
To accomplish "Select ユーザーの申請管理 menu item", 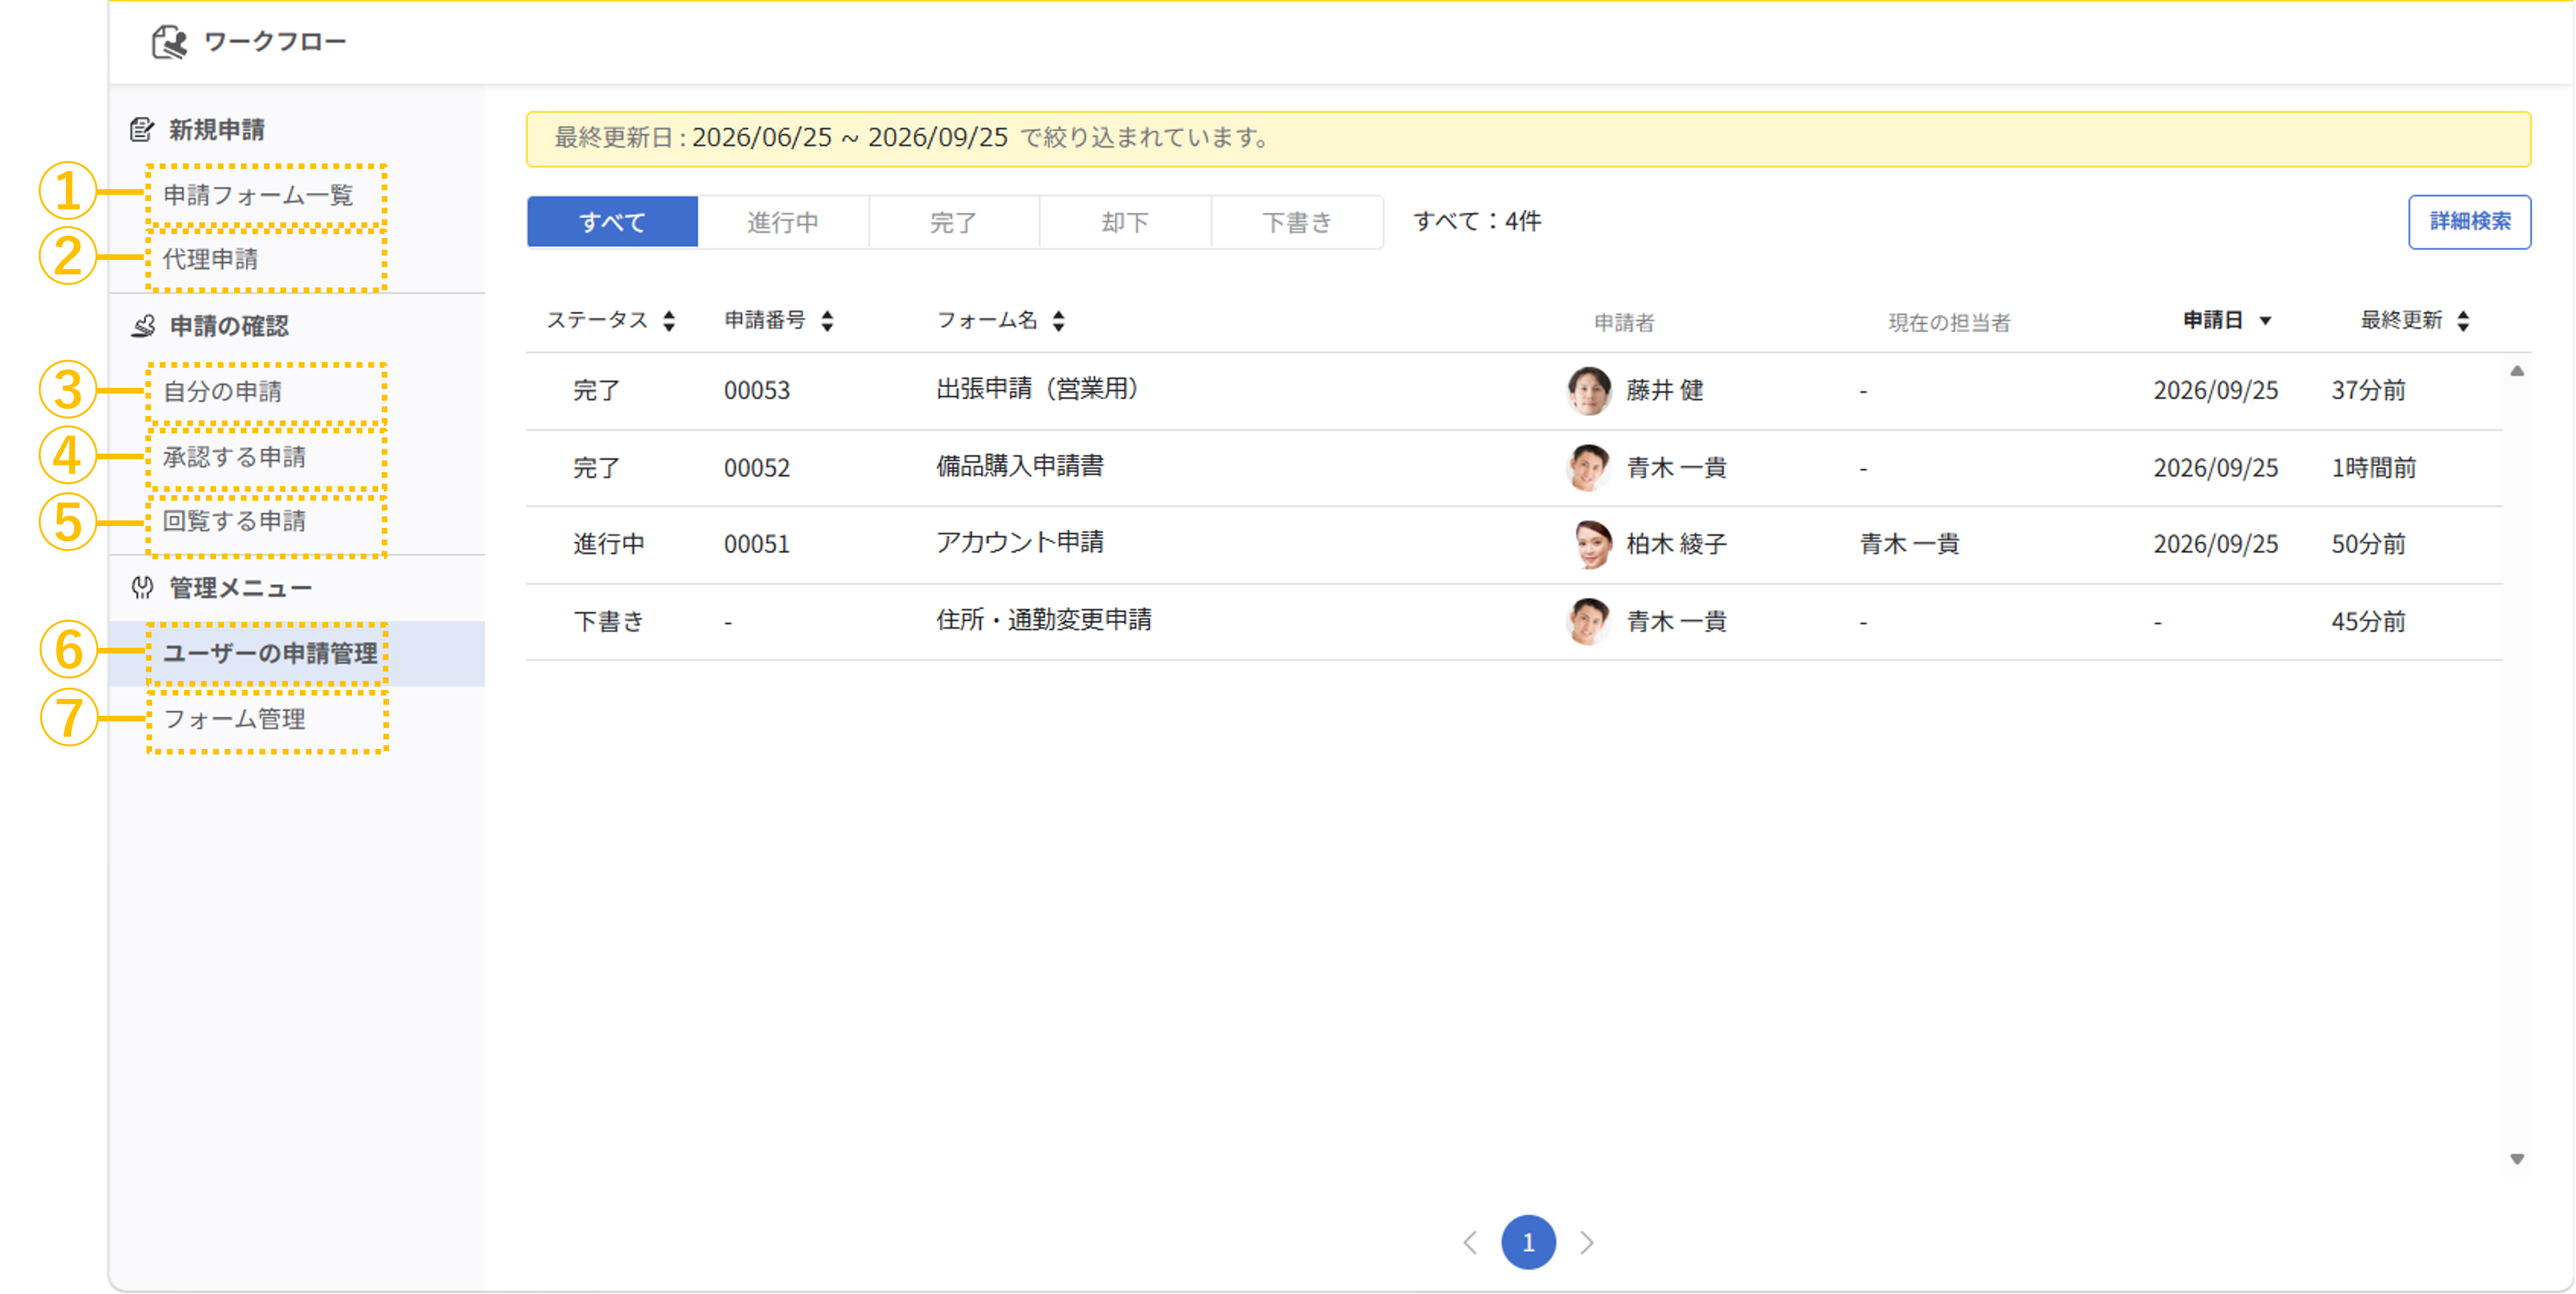I will (x=296, y=653).
